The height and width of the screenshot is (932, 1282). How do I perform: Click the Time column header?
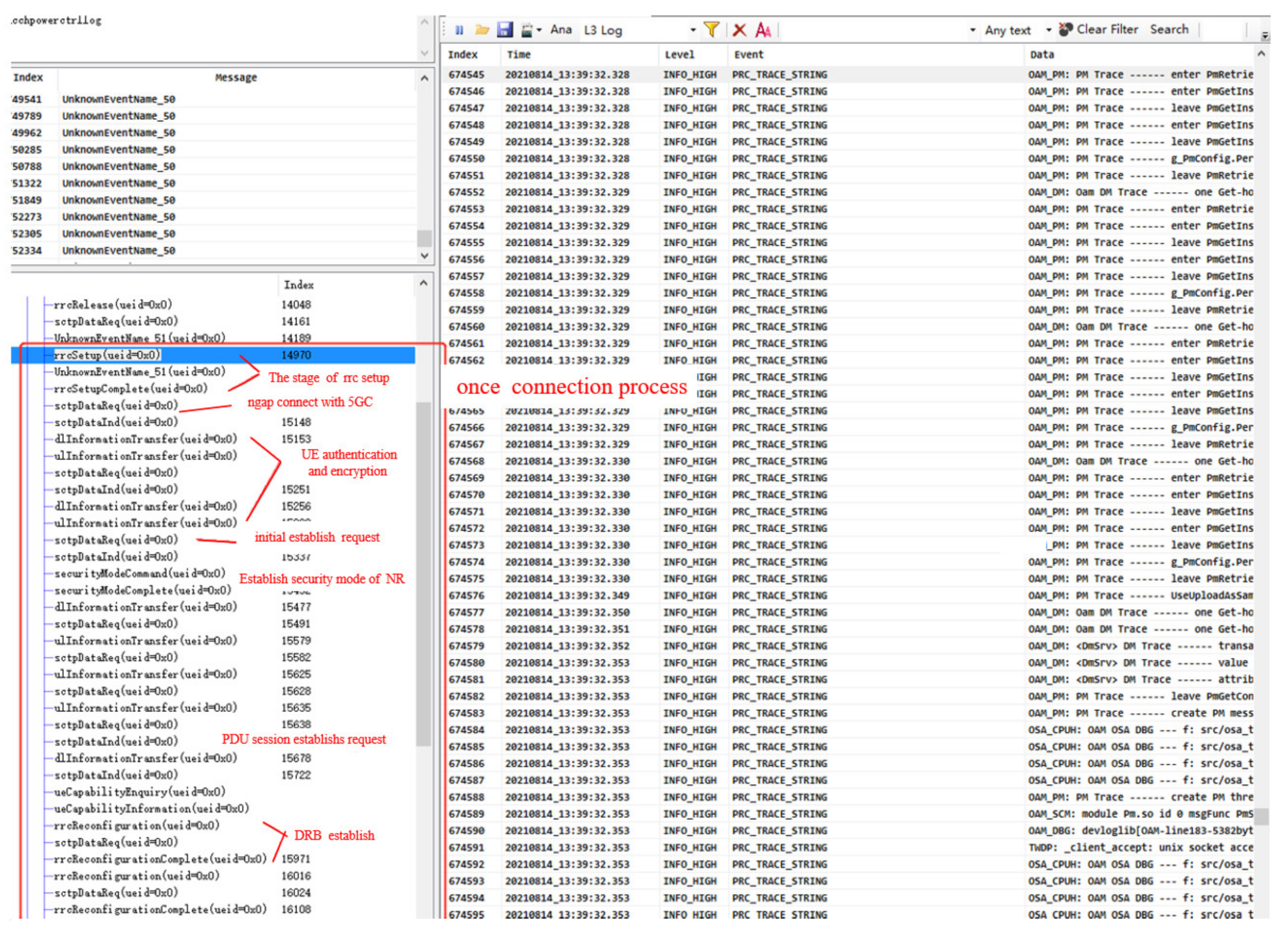(x=518, y=55)
